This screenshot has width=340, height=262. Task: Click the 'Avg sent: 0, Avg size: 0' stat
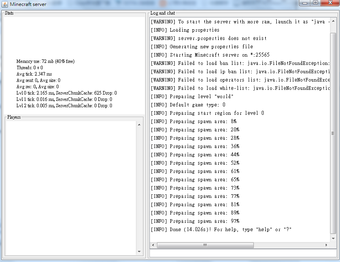(x=38, y=80)
